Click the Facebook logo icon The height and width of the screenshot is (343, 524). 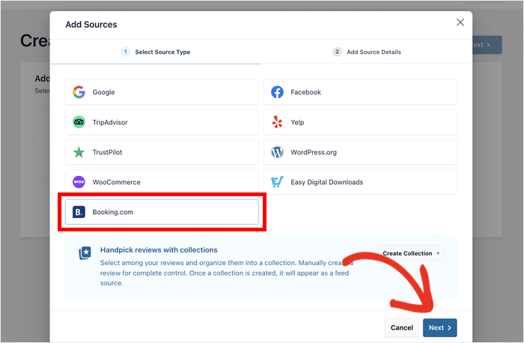(277, 92)
